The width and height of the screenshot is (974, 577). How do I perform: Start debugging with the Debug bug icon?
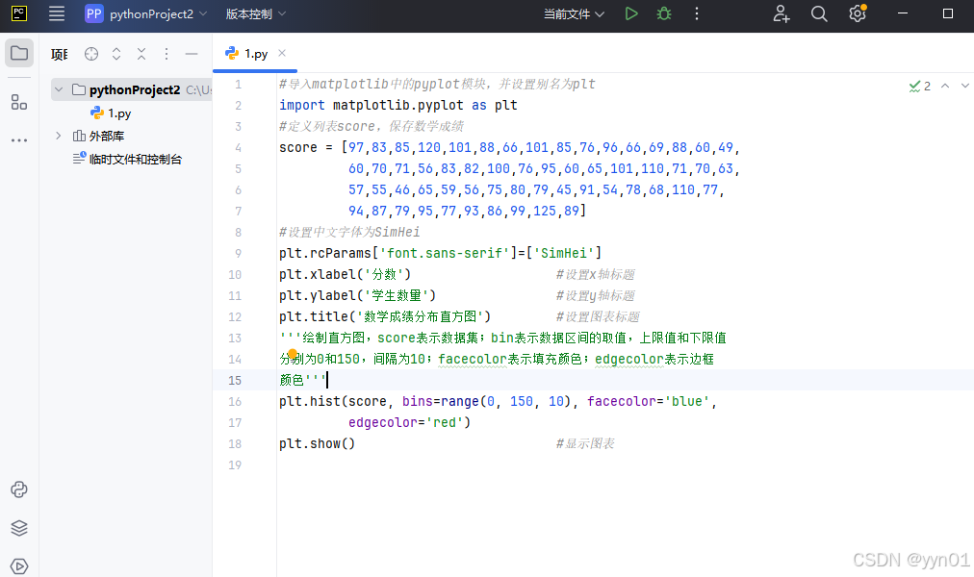point(663,13)
